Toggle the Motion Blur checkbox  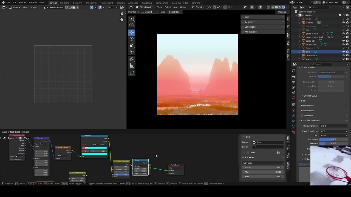point(302,67)
